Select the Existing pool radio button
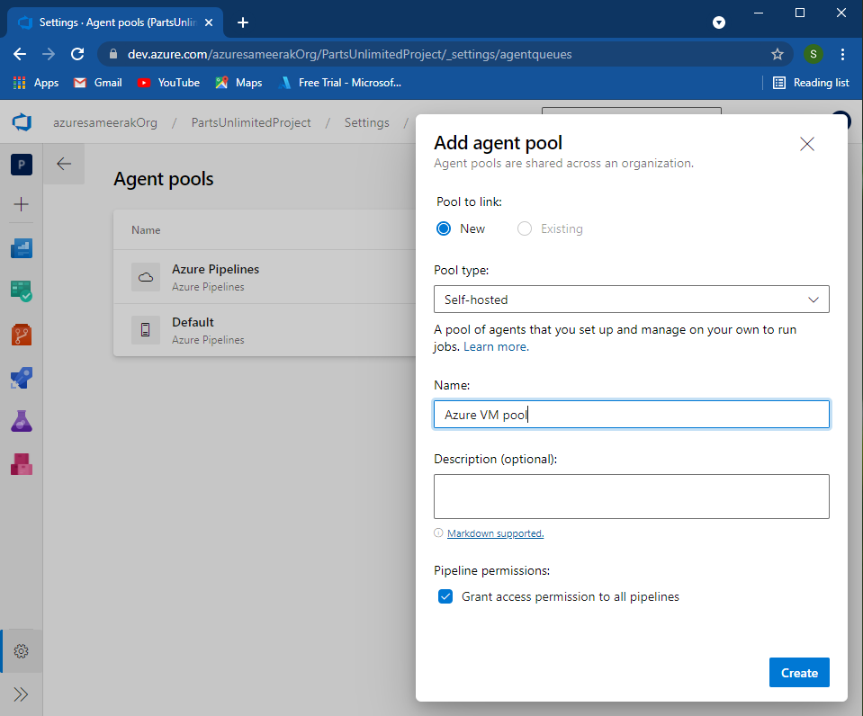Image resolution: width=863 pixels, height=716 pixels. click(524, 228)
